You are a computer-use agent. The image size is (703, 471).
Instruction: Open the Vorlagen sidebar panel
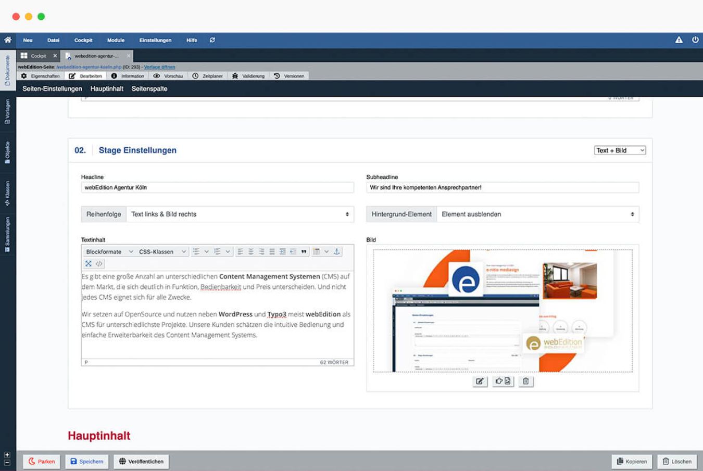[x=7, y=111]
